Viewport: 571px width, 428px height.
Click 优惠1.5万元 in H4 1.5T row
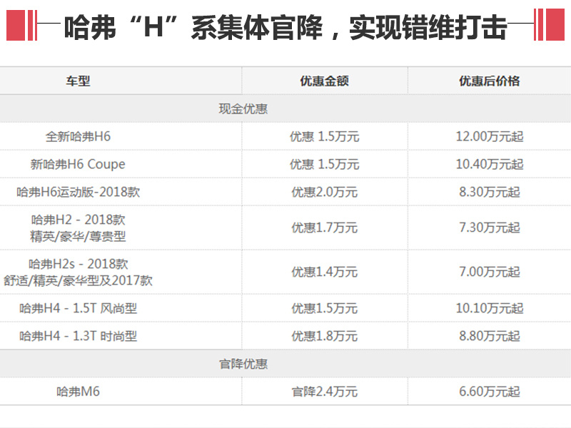pyautogui.click(x=325, y=308)
